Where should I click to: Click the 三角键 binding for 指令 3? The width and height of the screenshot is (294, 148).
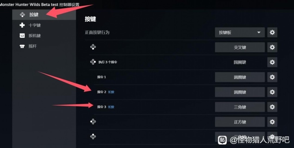pyautogui.click(x=240, y=107)
